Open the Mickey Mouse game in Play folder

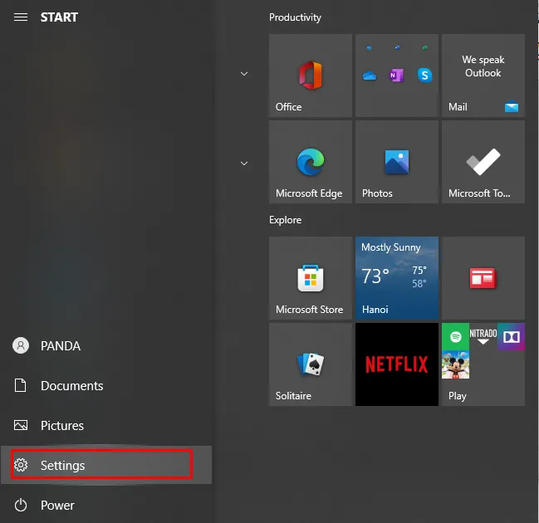455,364
